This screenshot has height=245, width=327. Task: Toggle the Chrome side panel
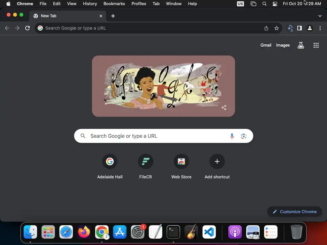(300, 28)
